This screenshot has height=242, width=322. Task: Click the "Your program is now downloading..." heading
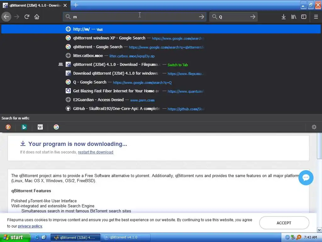(78, 144)
